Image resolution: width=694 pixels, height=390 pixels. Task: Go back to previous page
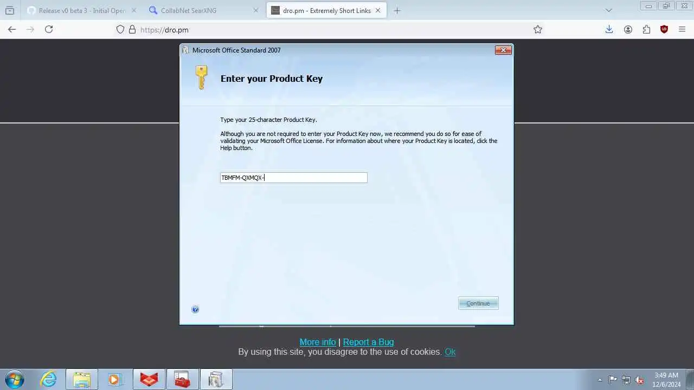point(12,30)
